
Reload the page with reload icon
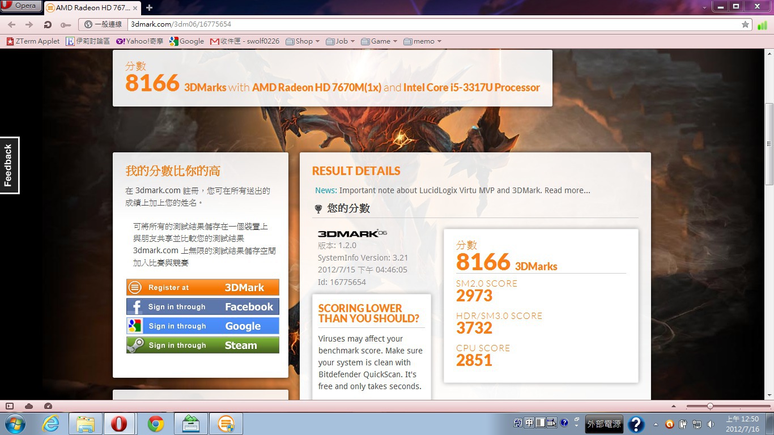pyautogui.click(x=48, y=24)
